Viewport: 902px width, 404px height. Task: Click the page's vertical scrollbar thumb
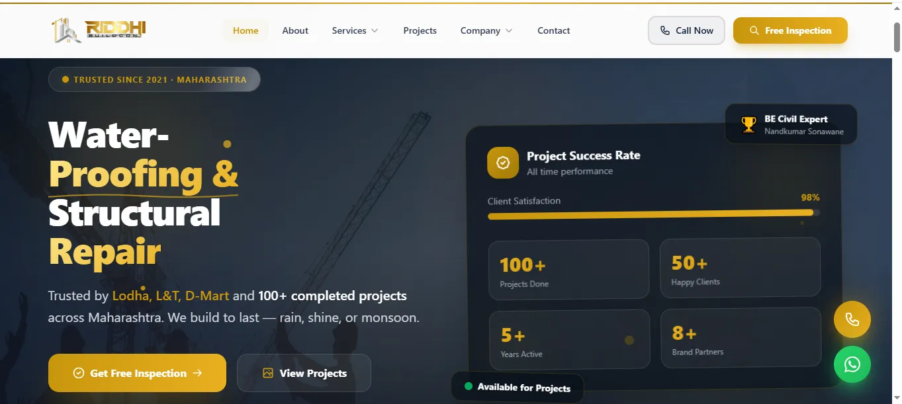[897, 36]
